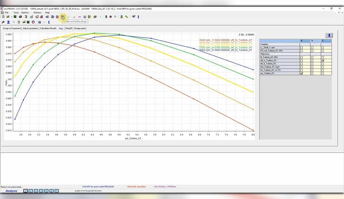Switch to the Map3D tab
This screenshot has width=344, height=199.
69,28
